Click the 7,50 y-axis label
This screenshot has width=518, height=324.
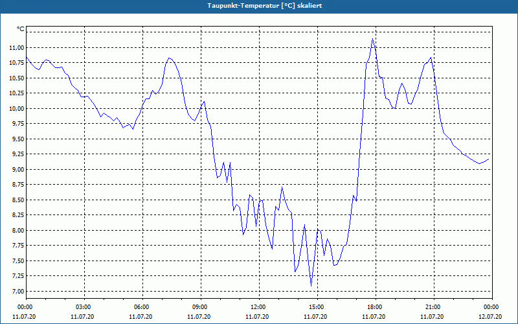[x=19, y=260]
